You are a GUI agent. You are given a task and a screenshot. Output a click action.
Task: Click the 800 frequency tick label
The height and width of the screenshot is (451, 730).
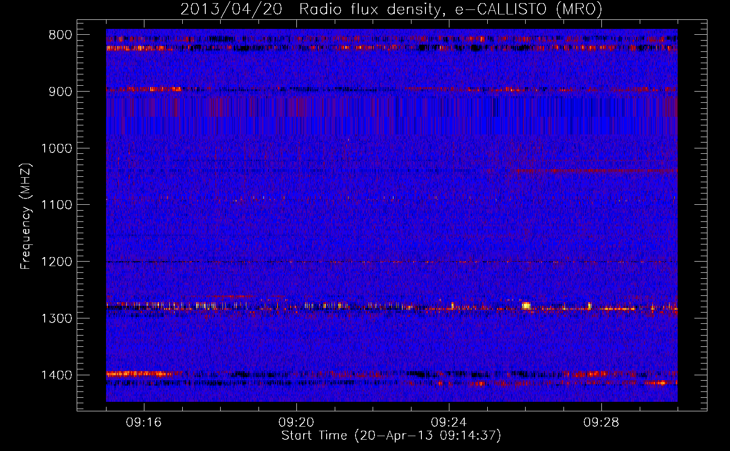pyautogui.click(x=60, y=35)
